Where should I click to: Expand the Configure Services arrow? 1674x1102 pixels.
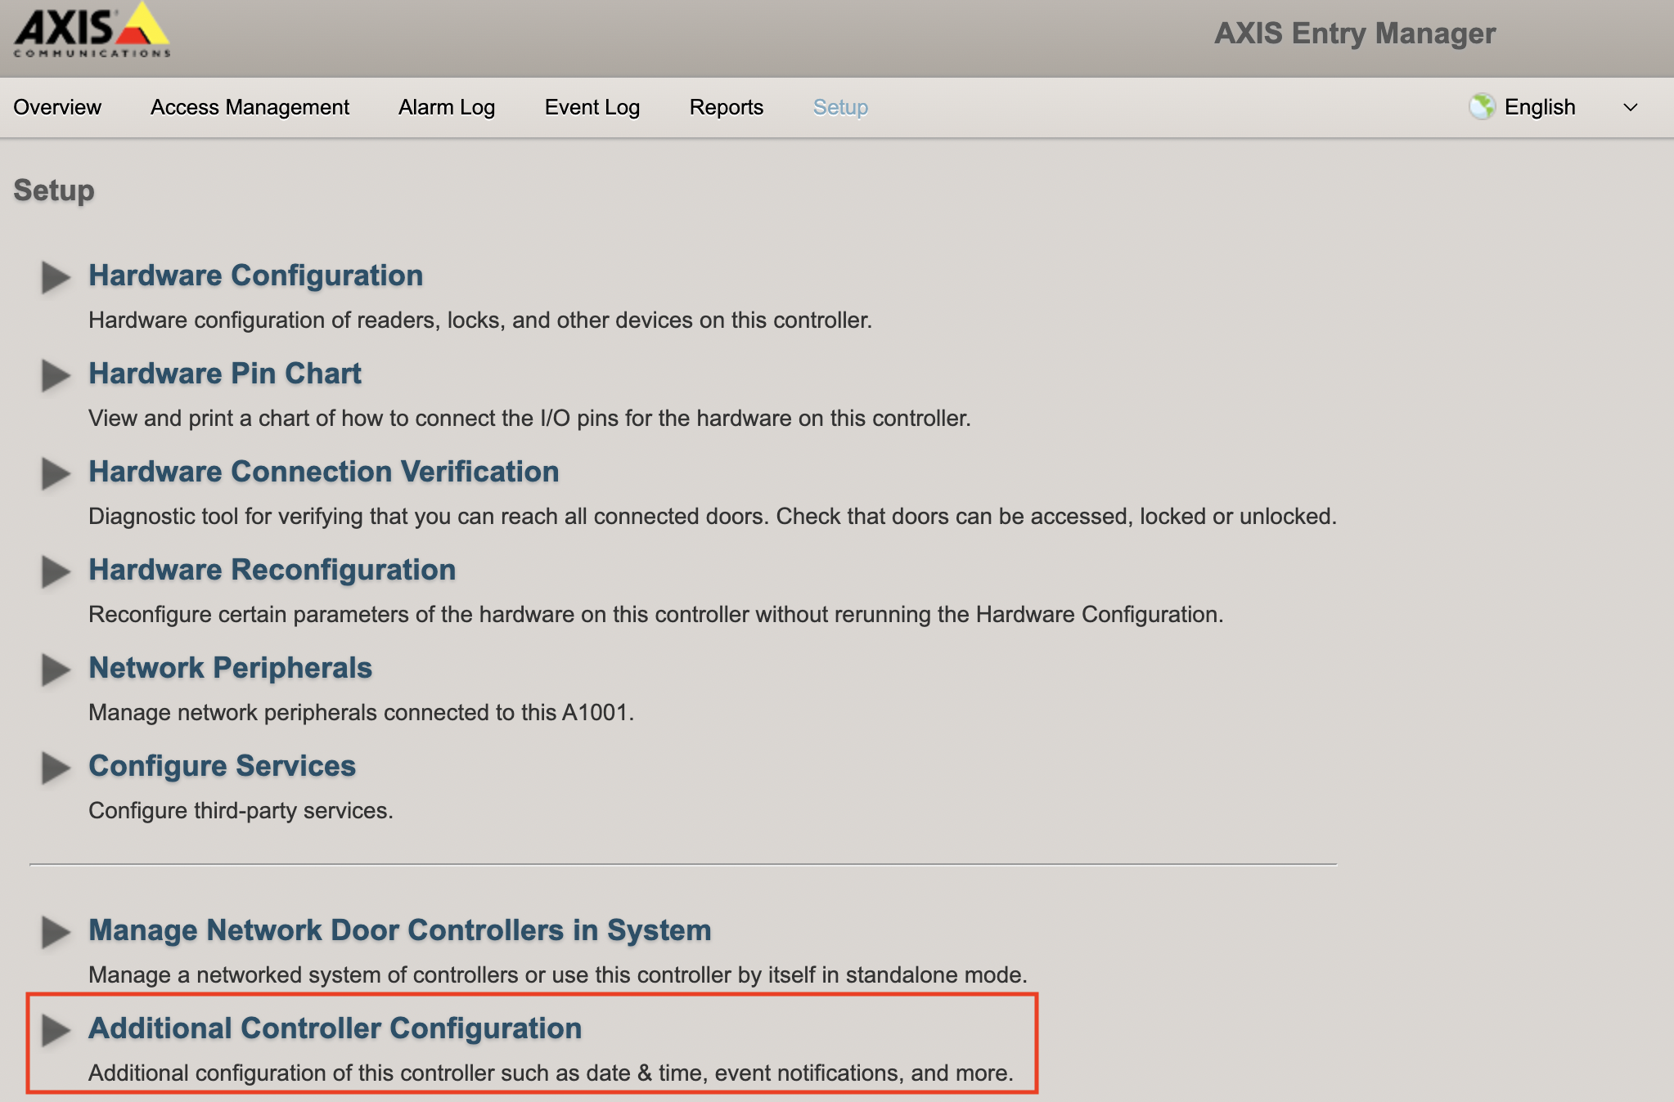pos(56,768)
